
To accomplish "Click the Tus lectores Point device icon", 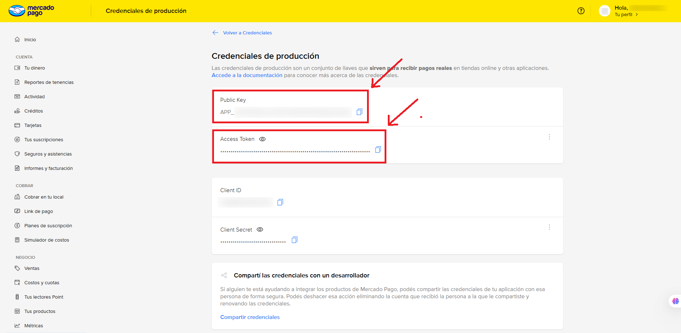I will [17, 297].
